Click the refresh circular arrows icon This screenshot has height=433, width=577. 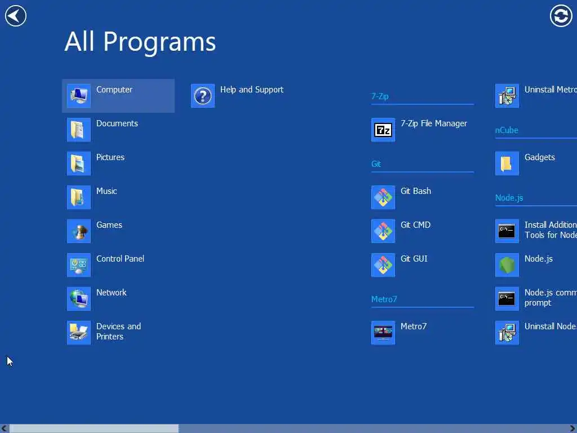pos(561,16)
